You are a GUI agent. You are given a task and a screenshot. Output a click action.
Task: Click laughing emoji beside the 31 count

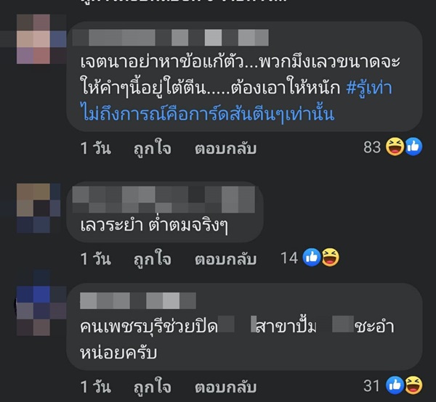pyautogui.click(x=413, y=385)
